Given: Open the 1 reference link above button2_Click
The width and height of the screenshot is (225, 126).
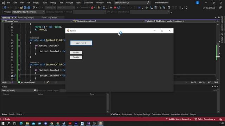Looking at the screenshot, I should 34,38.
